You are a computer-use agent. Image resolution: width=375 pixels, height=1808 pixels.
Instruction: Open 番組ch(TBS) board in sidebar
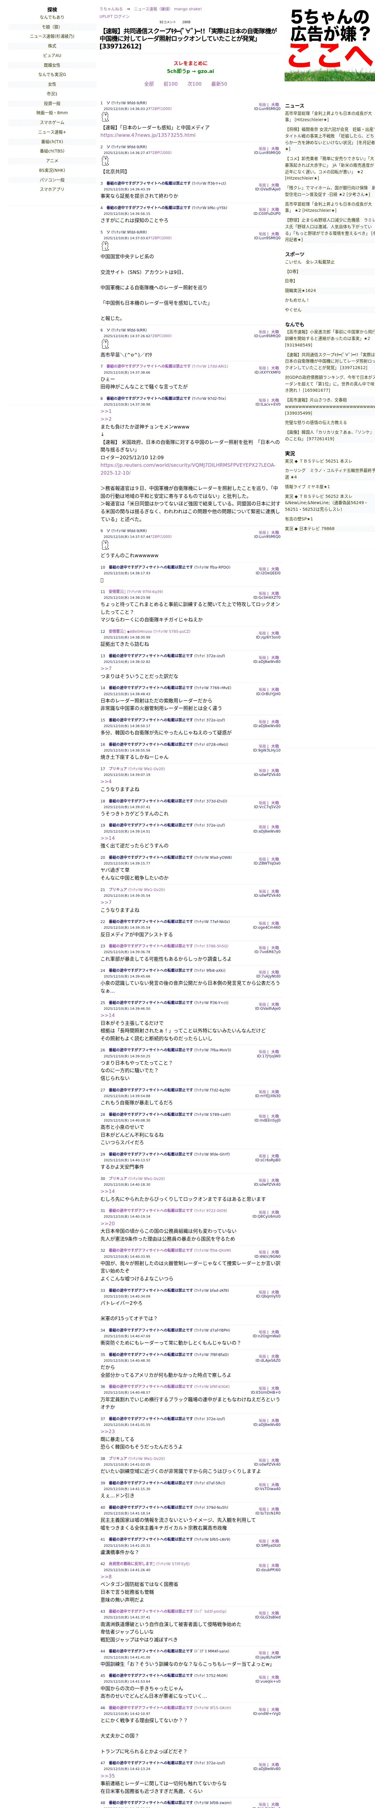tap(52, 151)
